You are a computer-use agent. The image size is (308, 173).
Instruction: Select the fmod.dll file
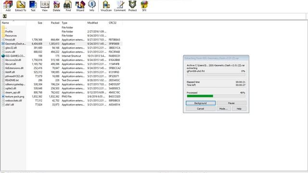(62, 39)
